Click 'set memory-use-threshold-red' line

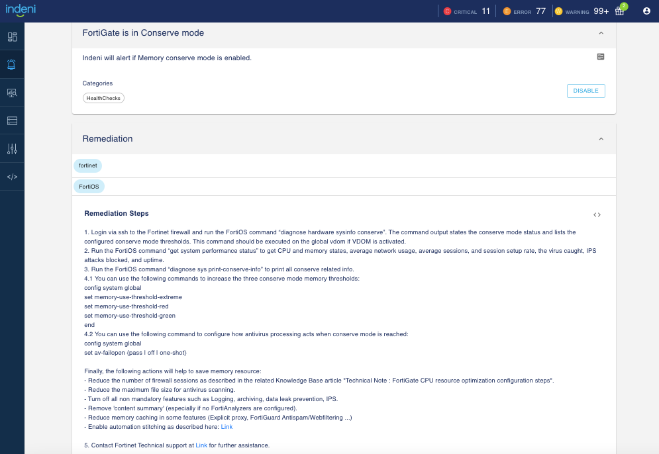[127, 306]
